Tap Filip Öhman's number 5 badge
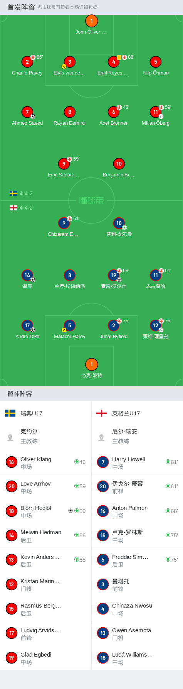This screenshot has width=183, height=689. click(156, 62)
